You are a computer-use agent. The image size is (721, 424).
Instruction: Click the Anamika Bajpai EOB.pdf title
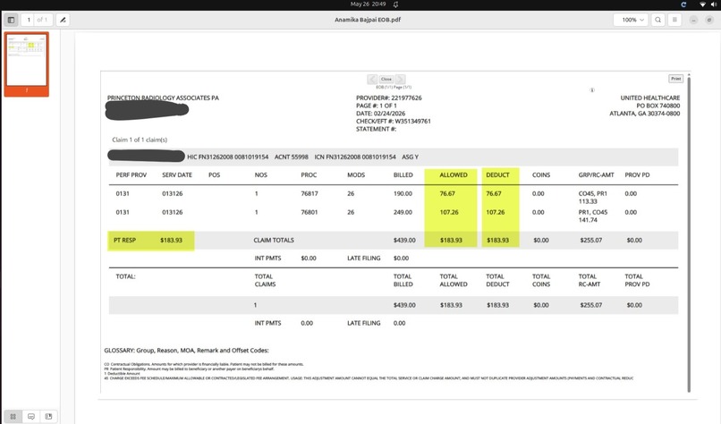368,20
